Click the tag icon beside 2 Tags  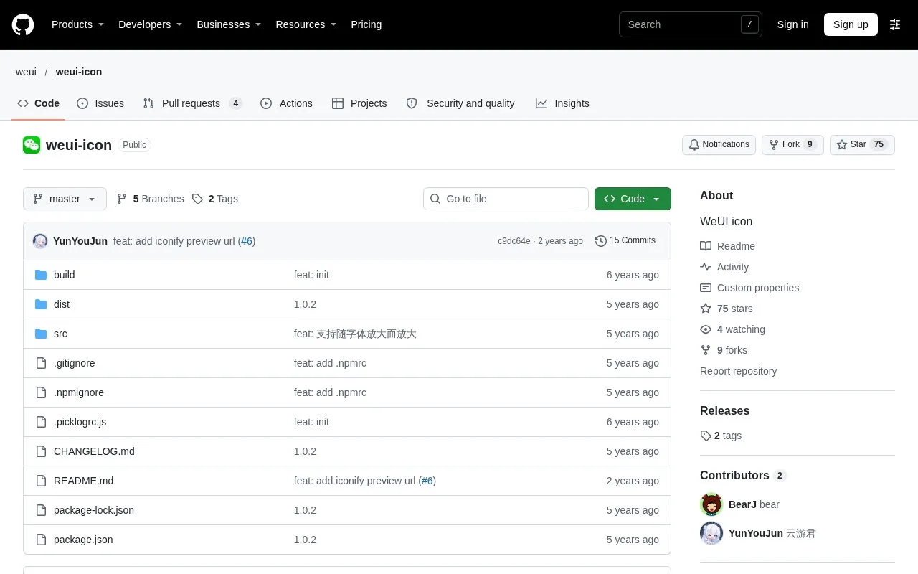pos(197,199)
